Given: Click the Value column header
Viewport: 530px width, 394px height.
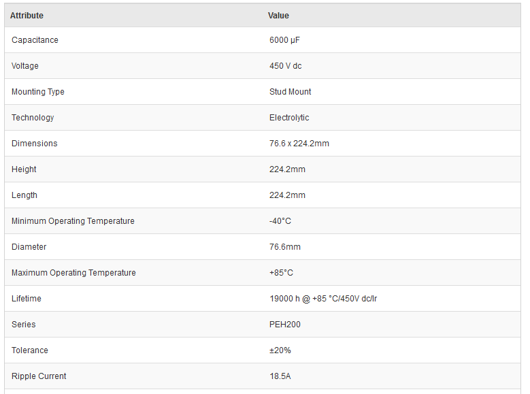Looking at the screenshot, I should click(x=278, y=16).
